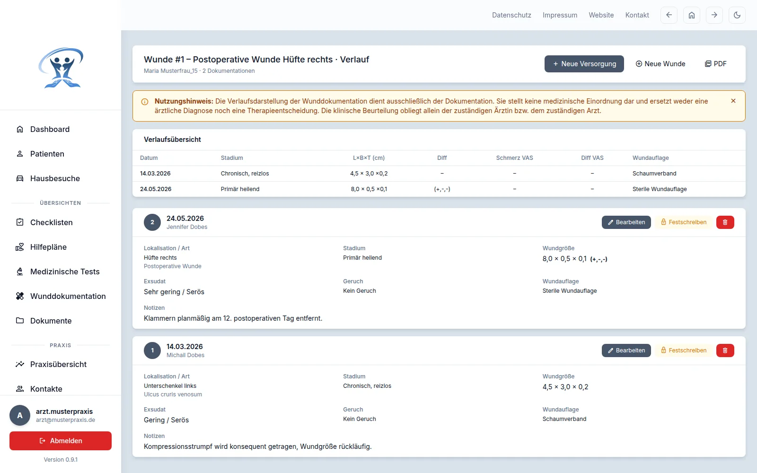Delete the 24.05.2026 entry with trash icon
757x473 pixels.
pos(725,222)
